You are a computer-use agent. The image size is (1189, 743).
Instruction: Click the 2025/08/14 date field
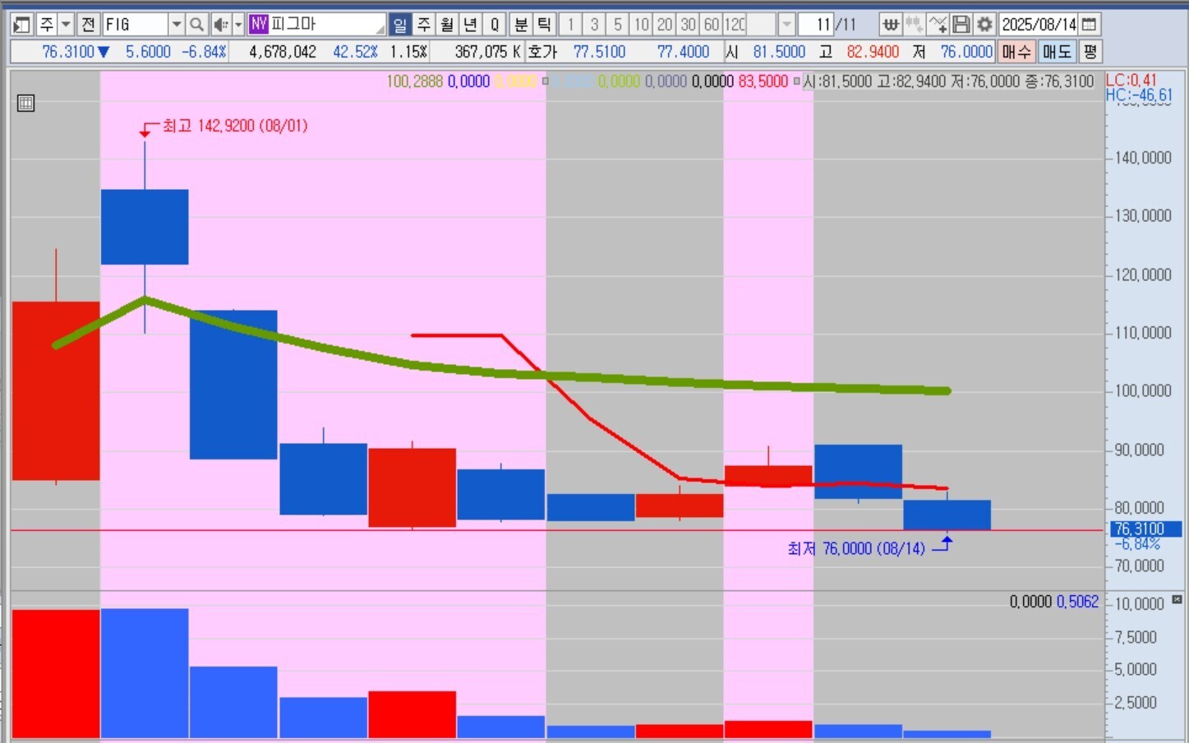1039,25
